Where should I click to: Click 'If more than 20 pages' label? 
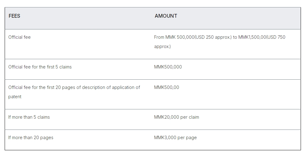point(30,138)
